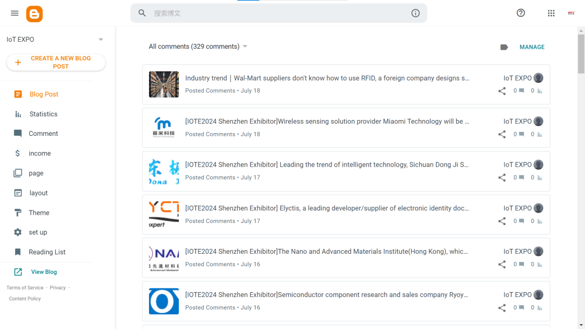The width and height of the screenshot is (585, 329).
Task: Expand the IoT EXPO blog selector
Action: click(101, 40)
